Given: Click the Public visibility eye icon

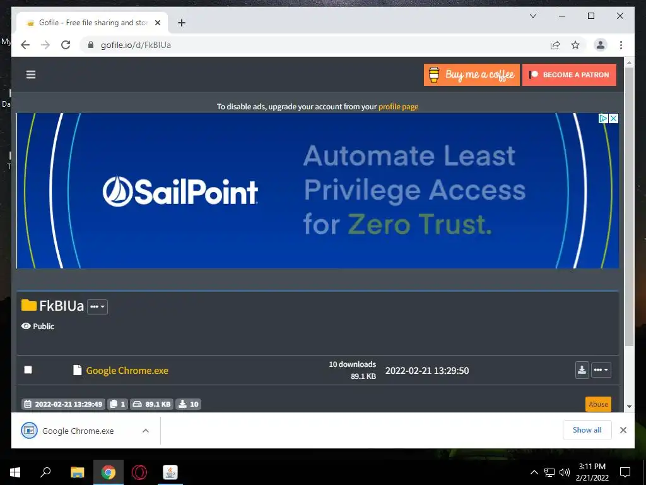Looking at the screenshot, I should click(x=26, y=326).
